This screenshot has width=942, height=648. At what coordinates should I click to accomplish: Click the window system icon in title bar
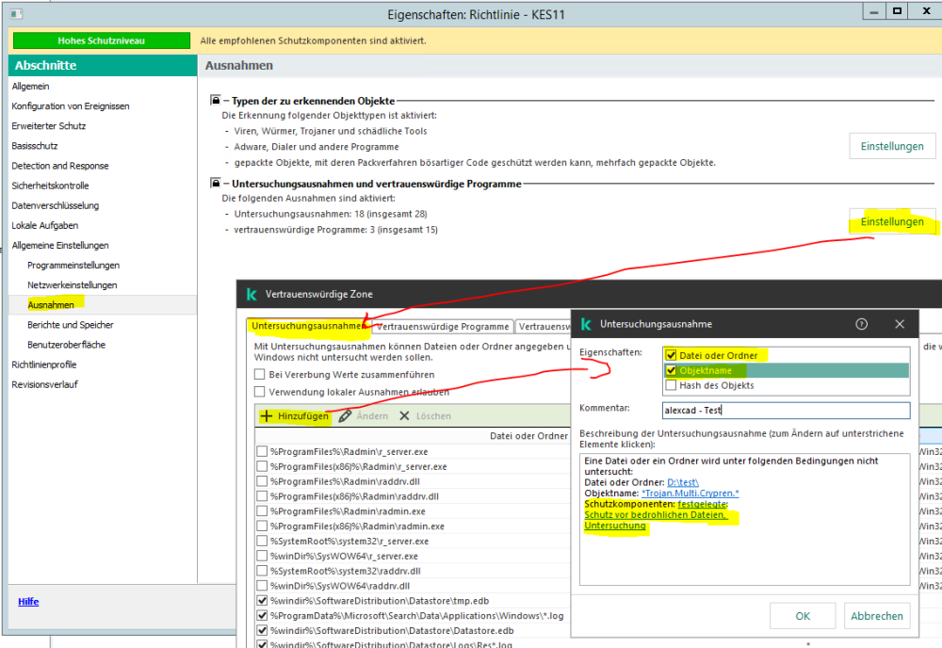17,14
